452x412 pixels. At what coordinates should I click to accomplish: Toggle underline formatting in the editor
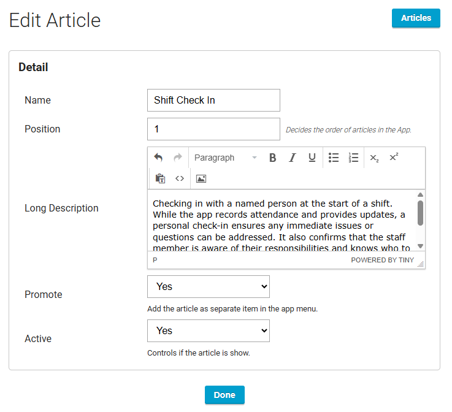pyautogui.click(x=312, y=158)
